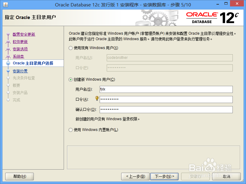The image size is (246, 184).
Task: Jump to the 系统类 step
Action: 18,56
